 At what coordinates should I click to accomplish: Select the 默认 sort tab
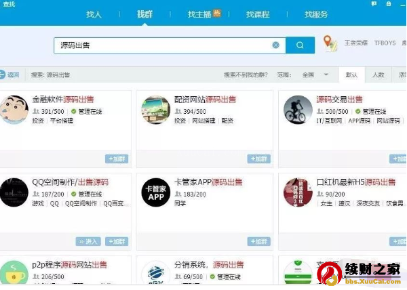tap(351, 75)
